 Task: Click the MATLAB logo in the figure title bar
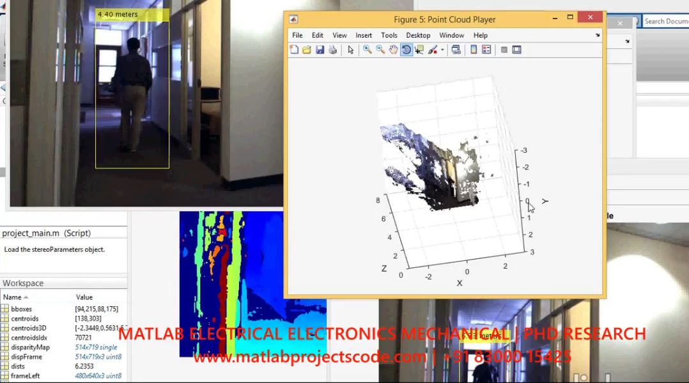(293, 19)
